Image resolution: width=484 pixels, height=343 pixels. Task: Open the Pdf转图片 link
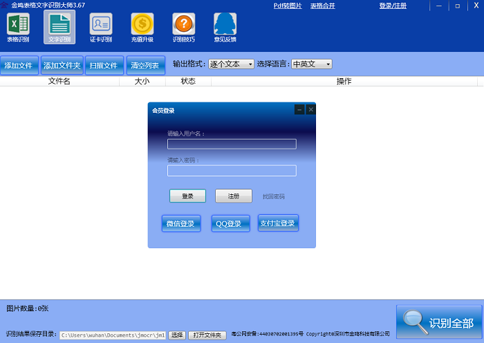pyautogui.click(x=288, y=6)
